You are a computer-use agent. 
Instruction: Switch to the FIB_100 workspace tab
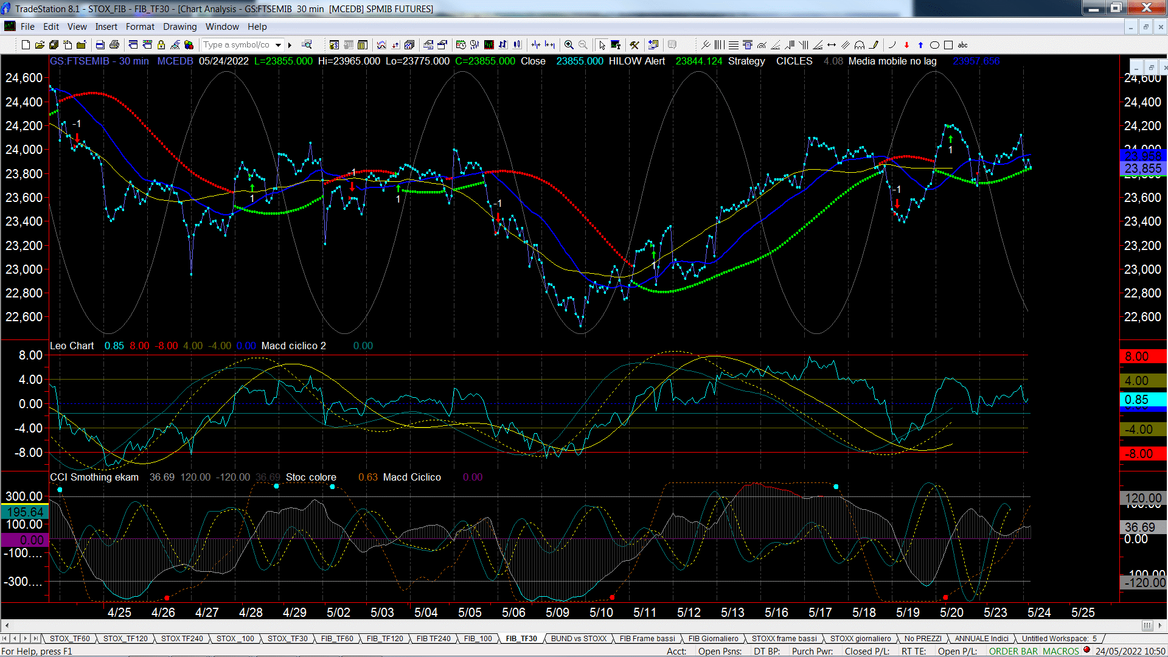point(478,638)
